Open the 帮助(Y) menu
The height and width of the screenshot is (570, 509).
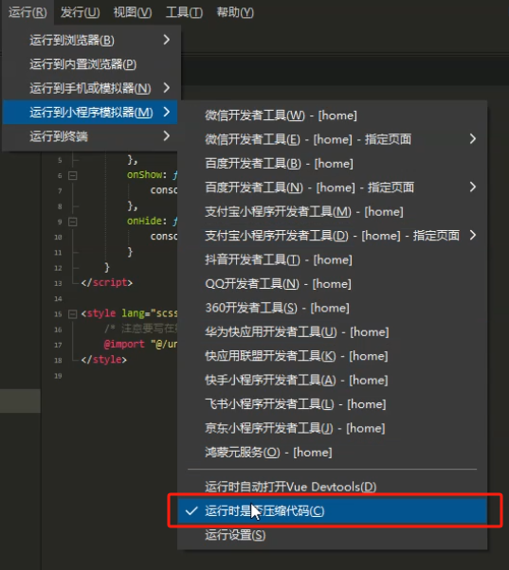point(235,12)
